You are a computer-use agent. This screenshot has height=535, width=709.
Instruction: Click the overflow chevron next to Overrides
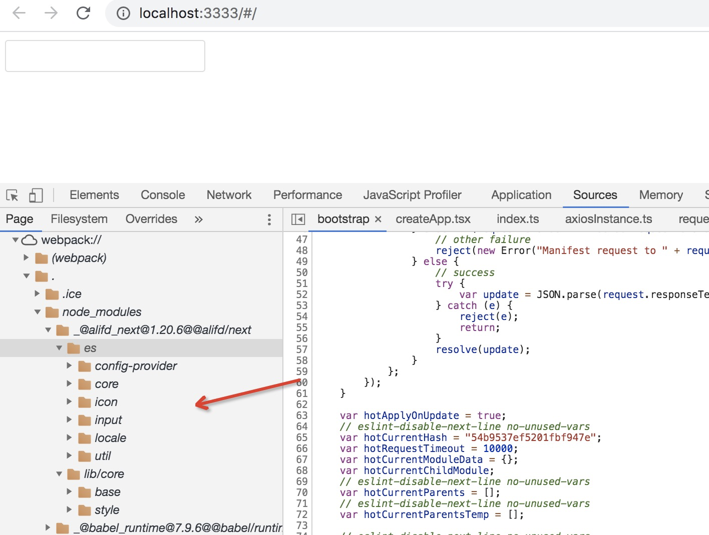pyautogui.click(x=198, y=219)
